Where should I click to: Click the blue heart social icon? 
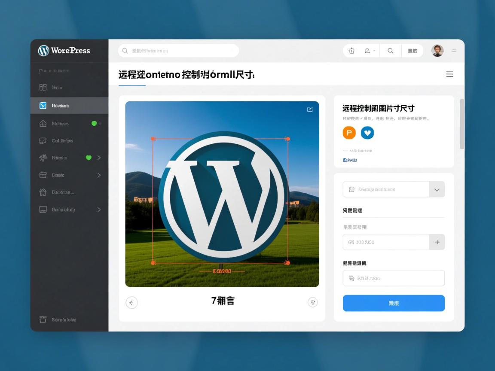point(367,133)
